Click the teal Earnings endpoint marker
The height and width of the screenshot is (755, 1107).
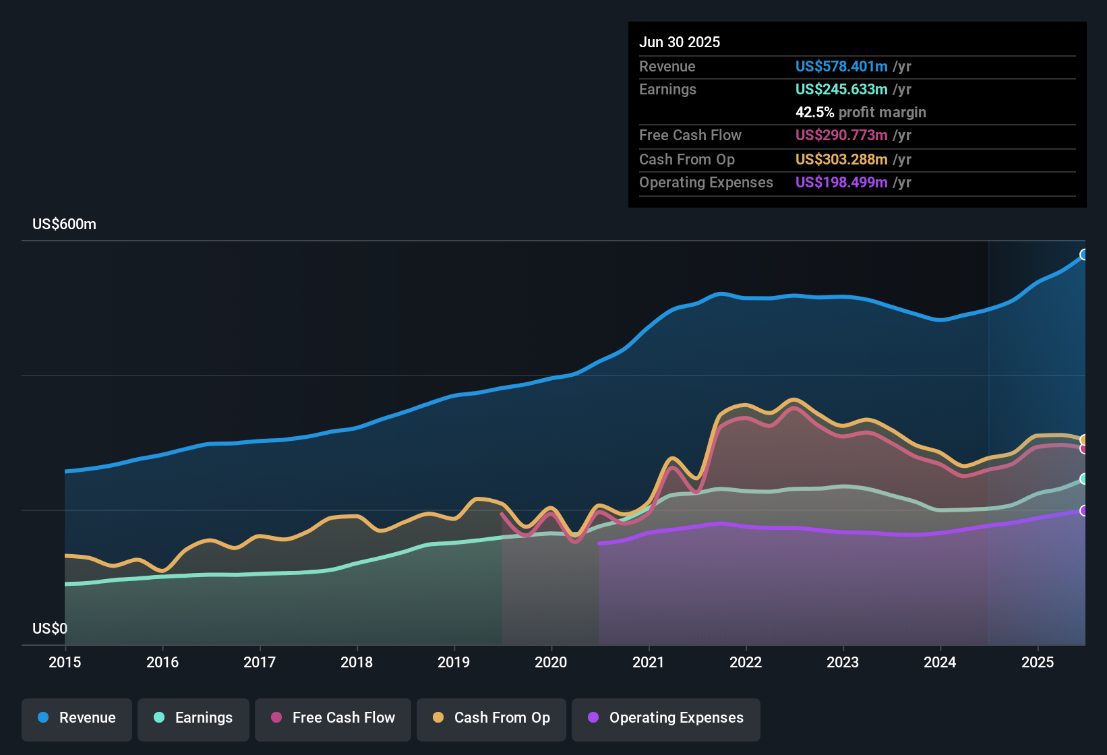[x=1084, y=479]
